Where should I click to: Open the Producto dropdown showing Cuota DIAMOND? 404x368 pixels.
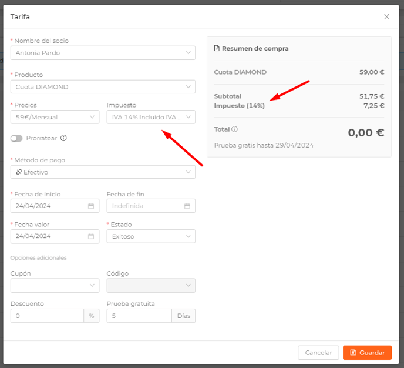click(103, 87)
